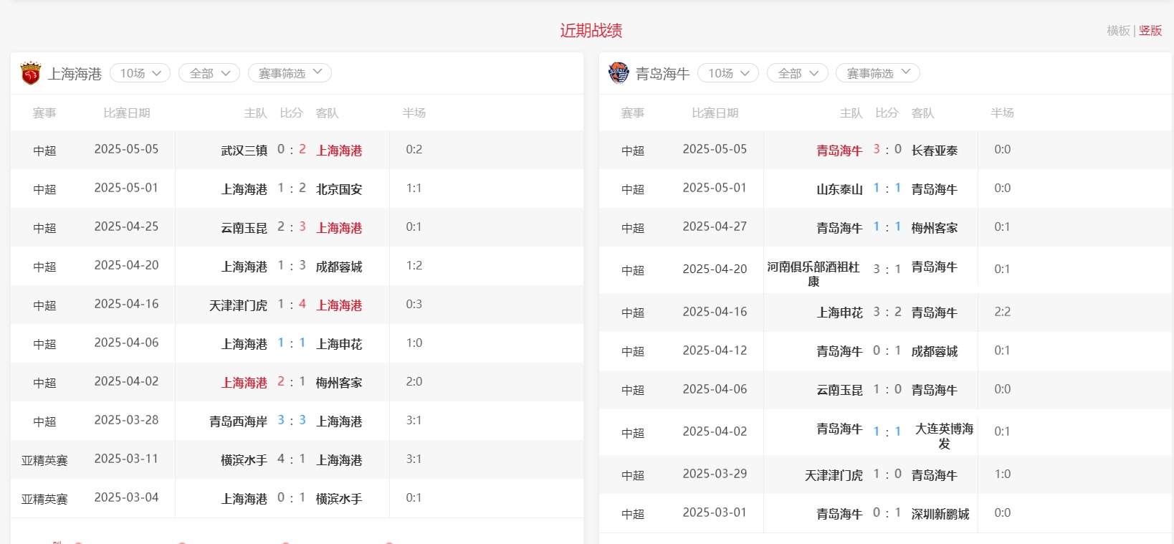Viewport: 1174px width, 544px height.
Task: Open the 10场 dropdown for 上海海港
Action: (140, 73)
